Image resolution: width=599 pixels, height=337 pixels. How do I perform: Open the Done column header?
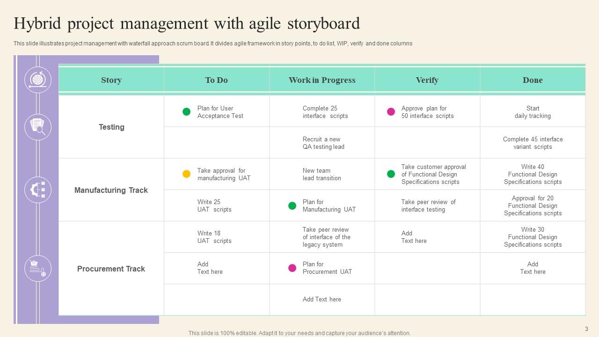click(x=533, y=80)
